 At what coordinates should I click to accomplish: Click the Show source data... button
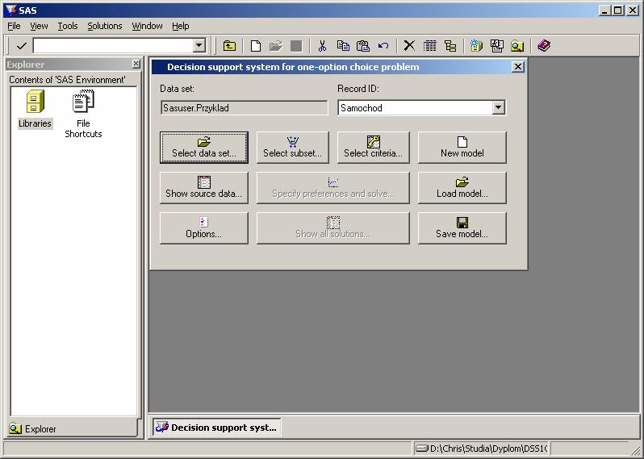(x=204, y=188)
